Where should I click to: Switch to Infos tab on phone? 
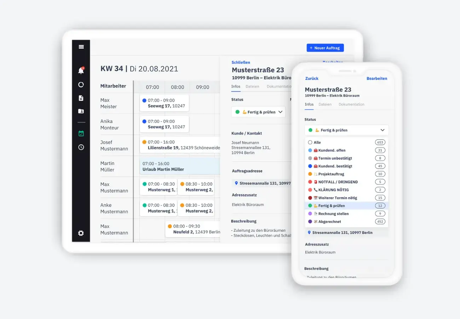(309, 105)
